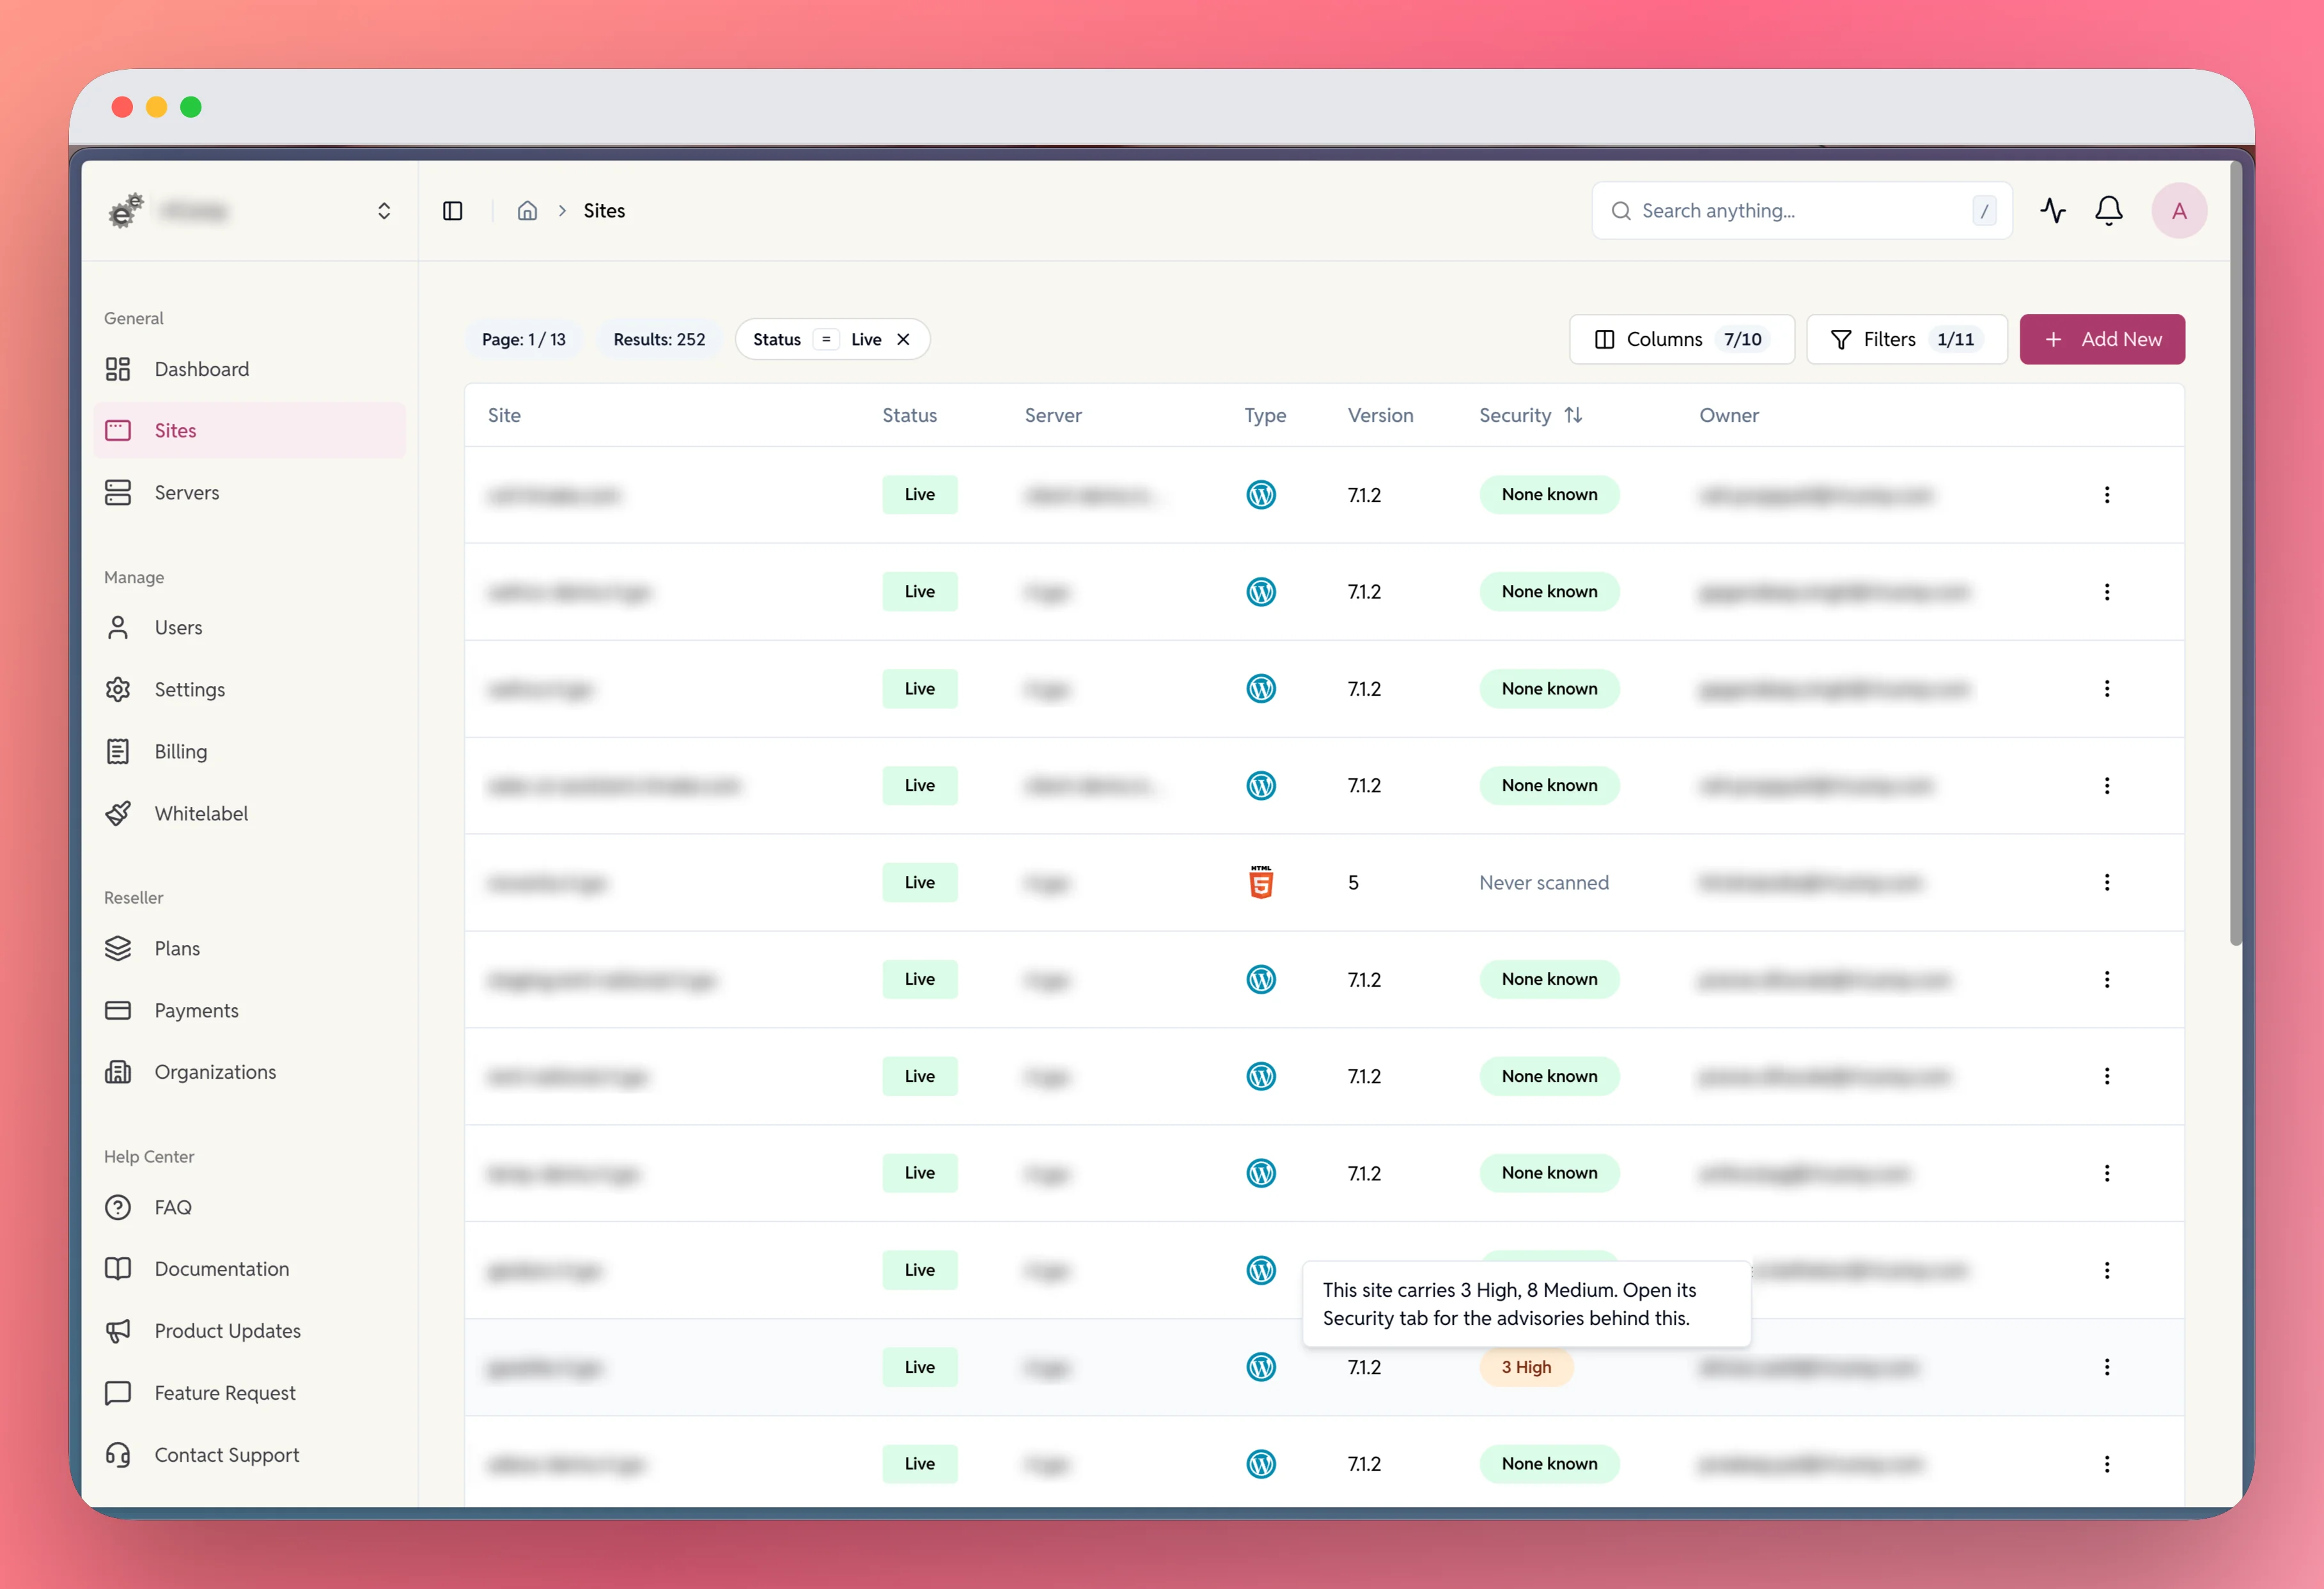The image size is (2324, 1589).
Task: Click Contact Support
Action: 249,1455
